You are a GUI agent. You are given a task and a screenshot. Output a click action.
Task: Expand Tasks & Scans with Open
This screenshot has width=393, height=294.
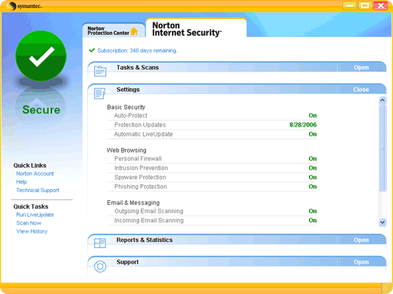(361, 67)
